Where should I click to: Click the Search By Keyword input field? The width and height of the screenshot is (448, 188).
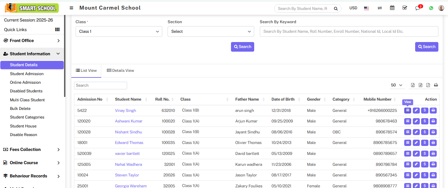tap(349, 31)
